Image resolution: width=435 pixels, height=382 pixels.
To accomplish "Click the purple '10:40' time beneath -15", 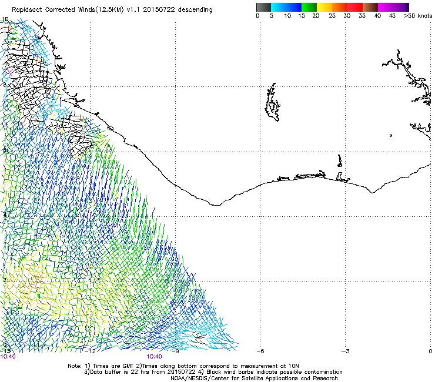I will coord(8,357).
